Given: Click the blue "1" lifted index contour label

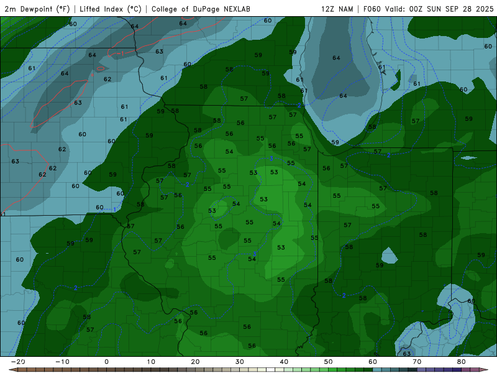Looking at the screenshot, I should pos(115,210).
